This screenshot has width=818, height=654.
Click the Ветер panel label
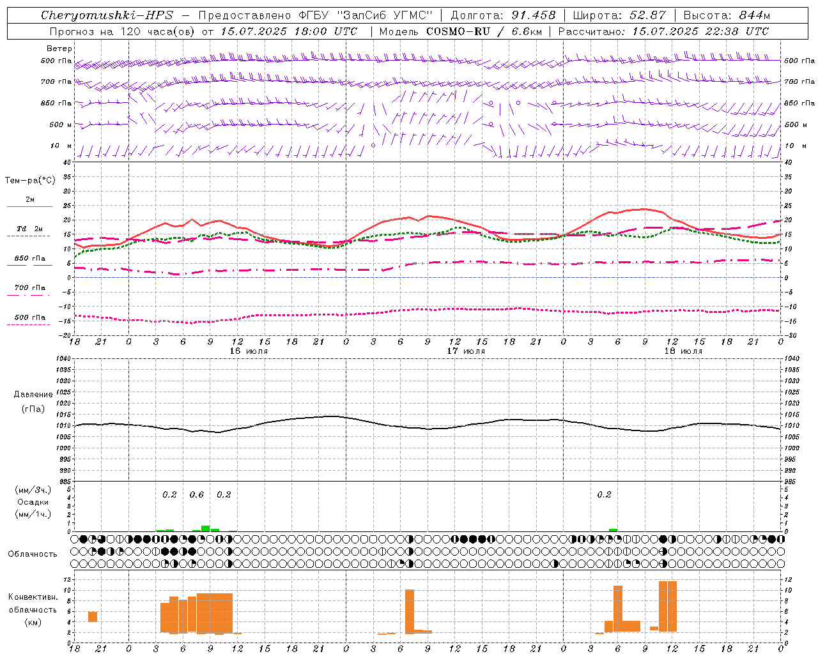[x=59, y=49]
